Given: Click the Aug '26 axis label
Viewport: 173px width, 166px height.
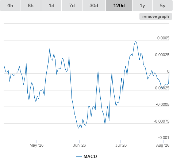Looking at the screenshot, I should pyautogui.click(x=163, y=145).
